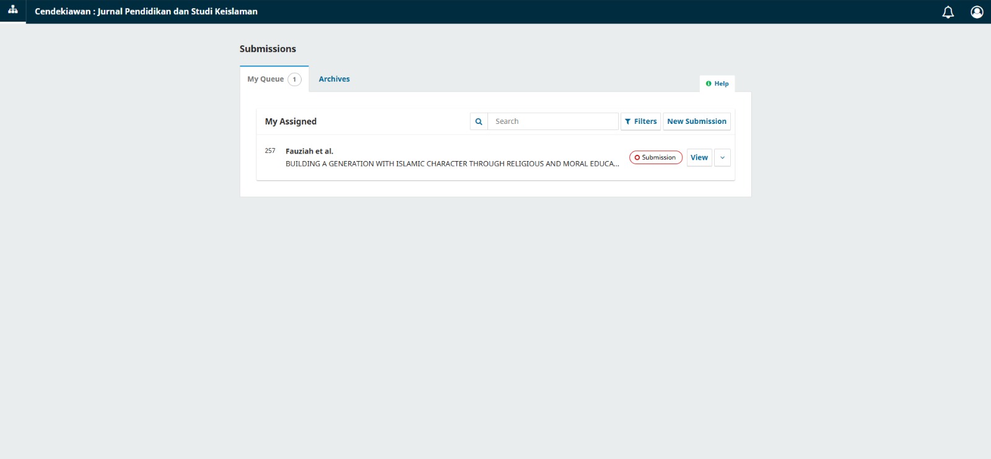Open the notifications bell

click(948, 12)
